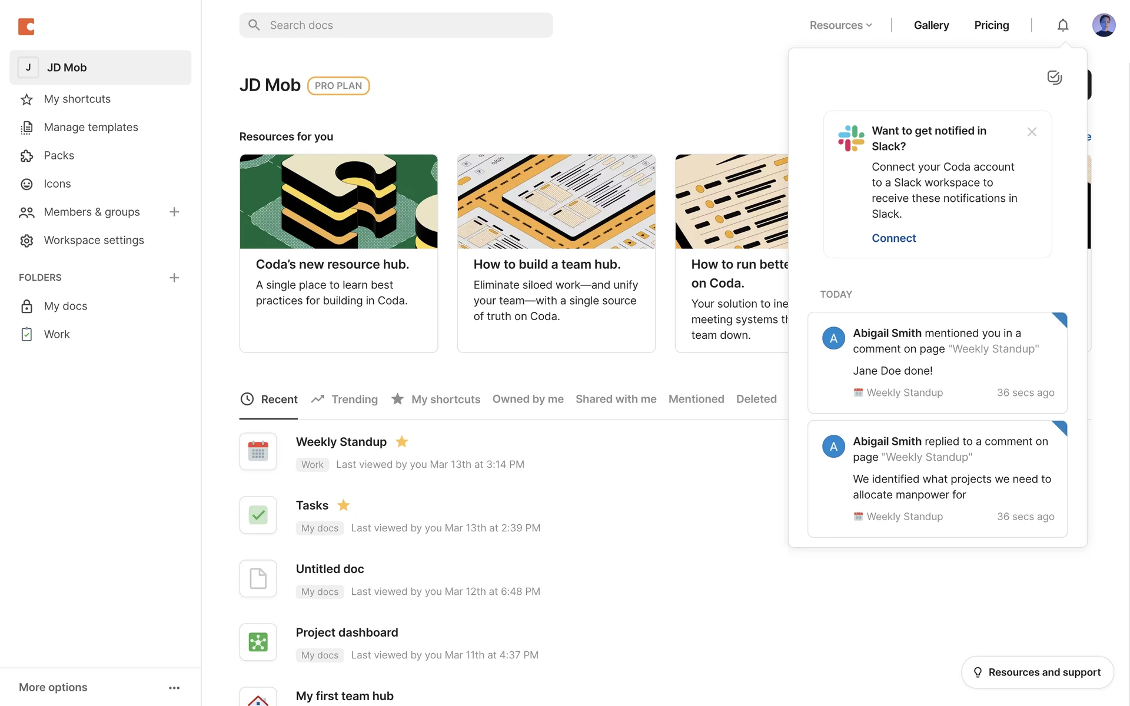Click the mark all as read icon
This screenshot has height=706, width=1130.
pos(1054,77)
